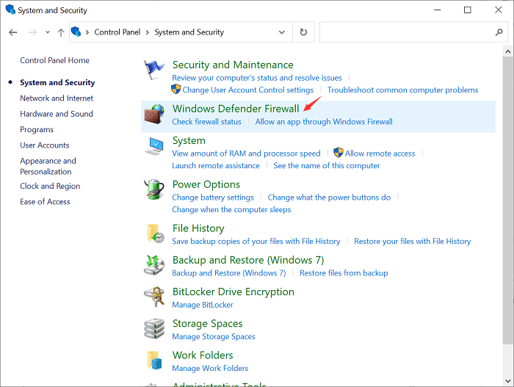Click the Windows Defender Firewall brick wall icon
Screen dimensions: 514x387
(x=154, y=114)
